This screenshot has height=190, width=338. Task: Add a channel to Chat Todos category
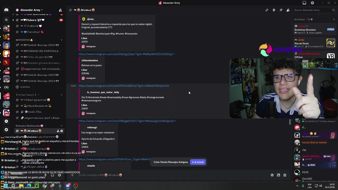click(x=62, y=95)
